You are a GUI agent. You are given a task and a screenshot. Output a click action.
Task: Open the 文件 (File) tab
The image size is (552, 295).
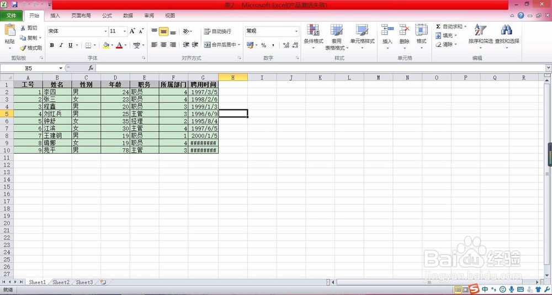coord(11,15)
